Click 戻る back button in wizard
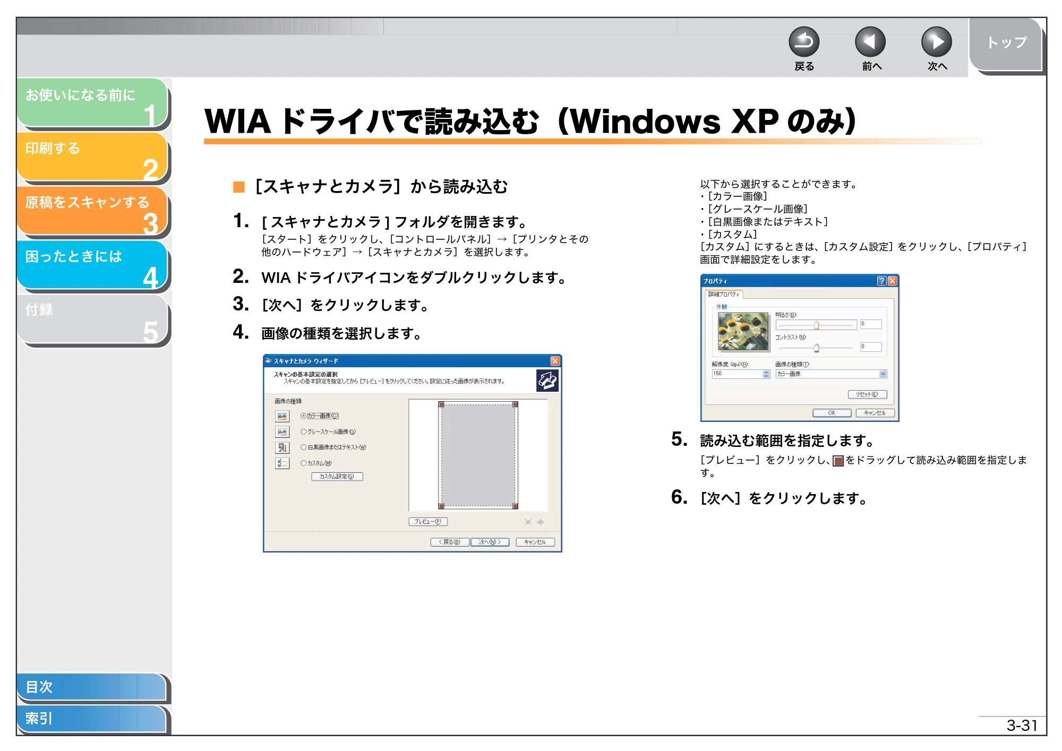 (x=450, y=542)
